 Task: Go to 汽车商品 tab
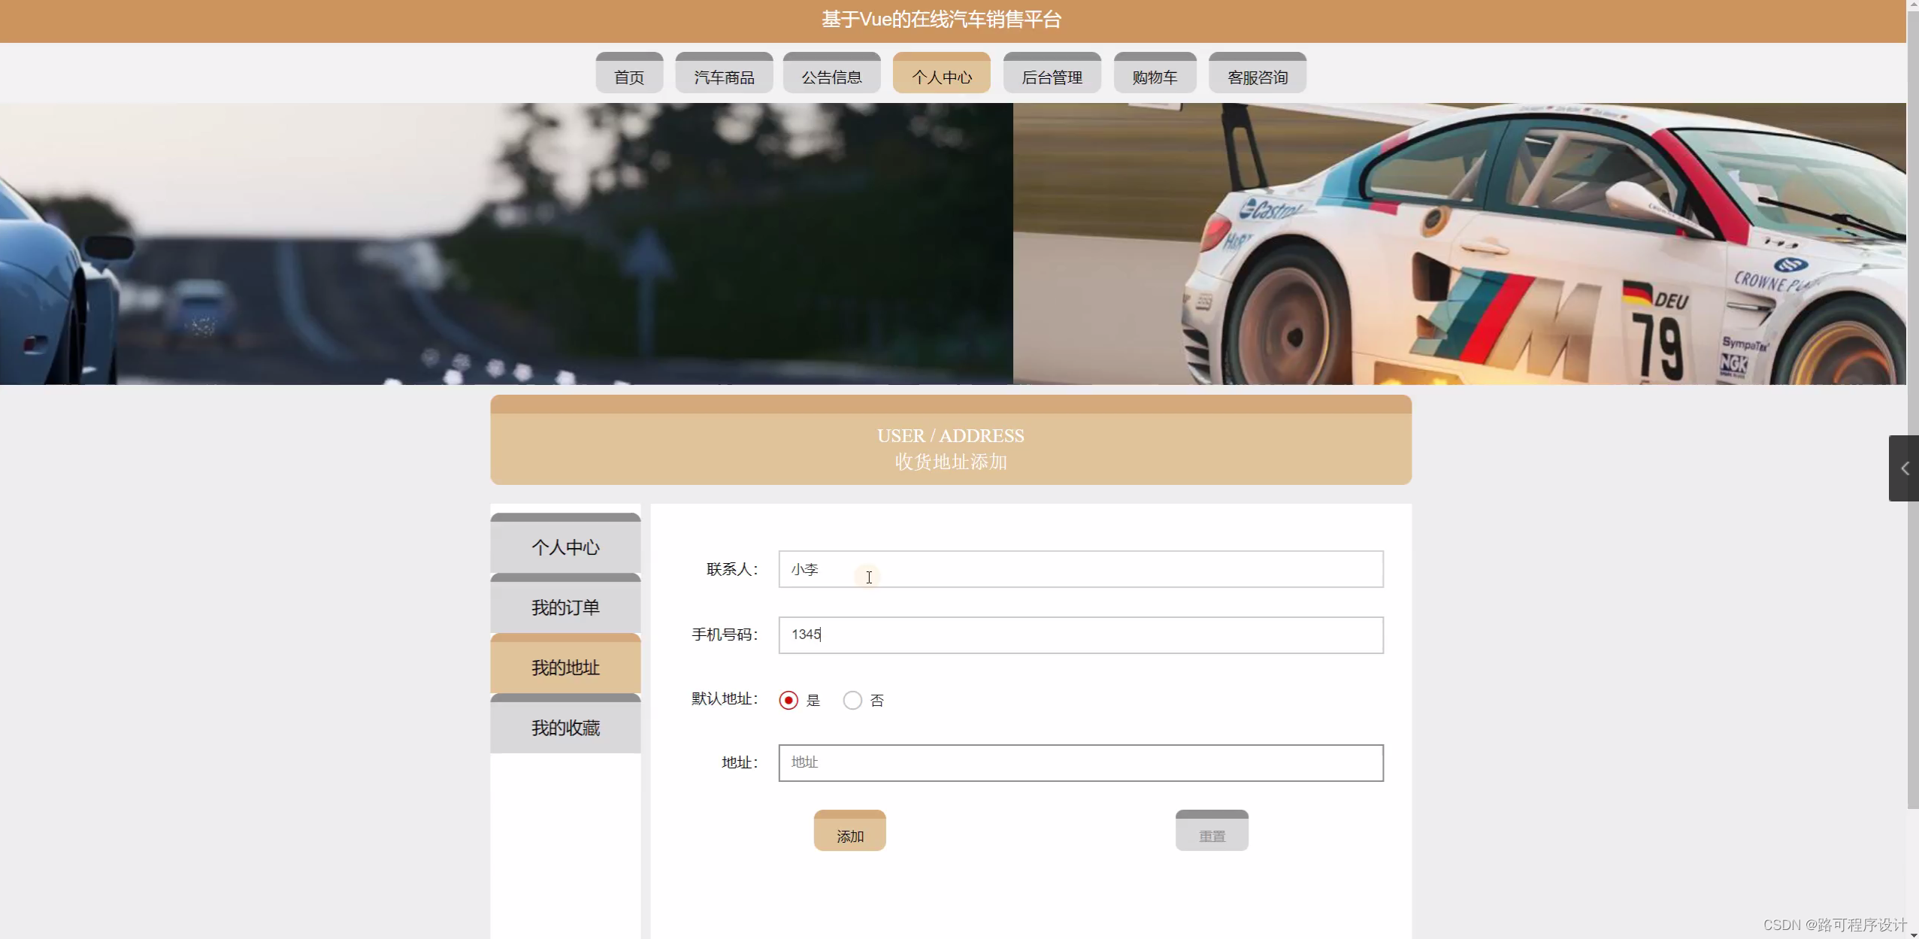[x=724, y=75]
